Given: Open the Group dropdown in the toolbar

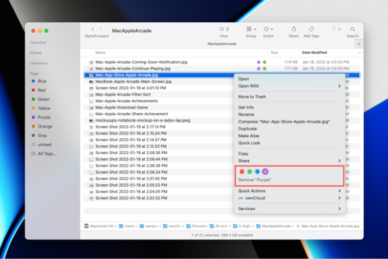Looking at the screenshot, I should (251, 29).
